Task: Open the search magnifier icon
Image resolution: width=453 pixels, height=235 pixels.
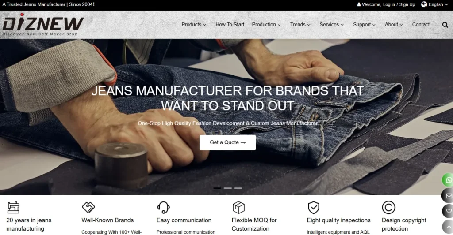Action: pos(445,25)
